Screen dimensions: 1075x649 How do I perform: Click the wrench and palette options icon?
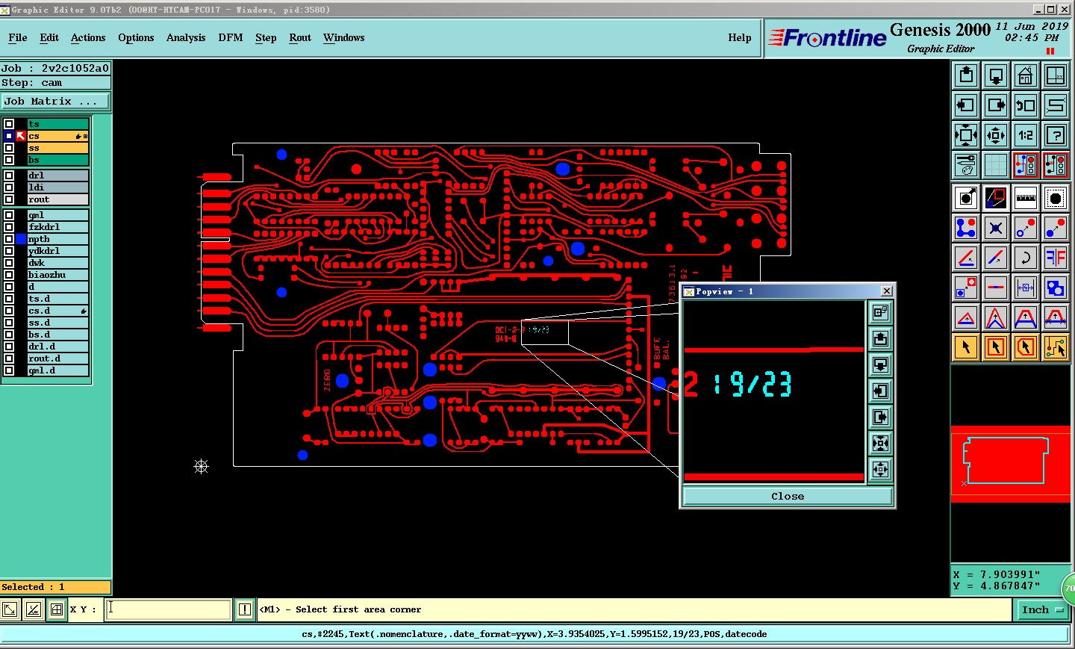click(966, 165)
